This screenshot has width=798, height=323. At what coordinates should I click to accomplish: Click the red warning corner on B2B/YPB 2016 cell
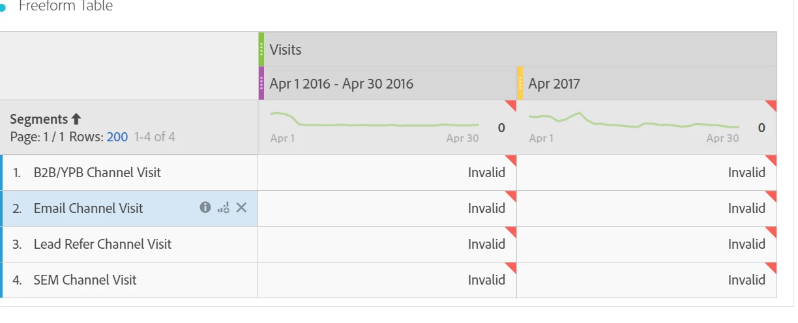point(511,160)
